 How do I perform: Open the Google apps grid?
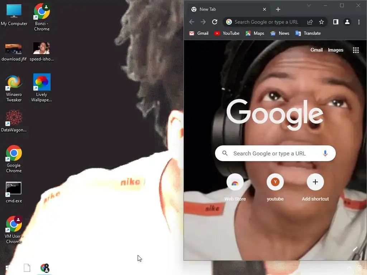click(x=356, y=50)
